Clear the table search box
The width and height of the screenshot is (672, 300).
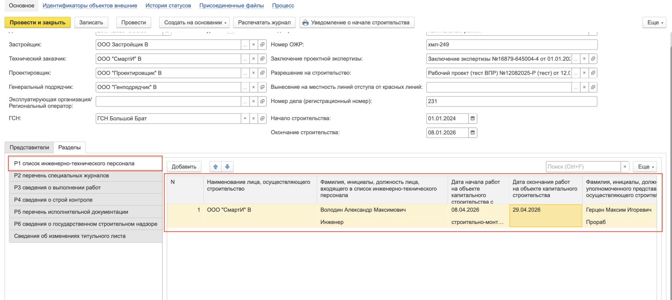[625, 167]
